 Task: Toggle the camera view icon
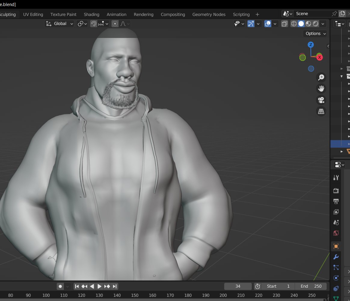tap(321, 100)
